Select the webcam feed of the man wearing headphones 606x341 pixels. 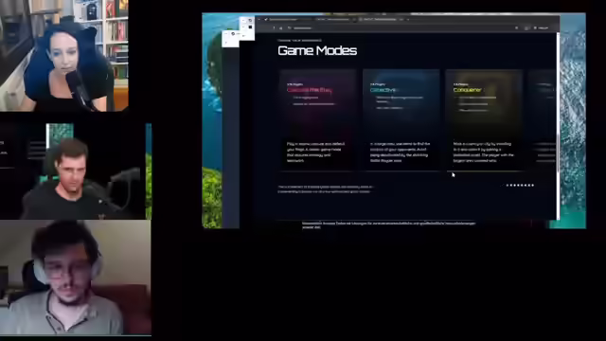click(x=76, y=278)
